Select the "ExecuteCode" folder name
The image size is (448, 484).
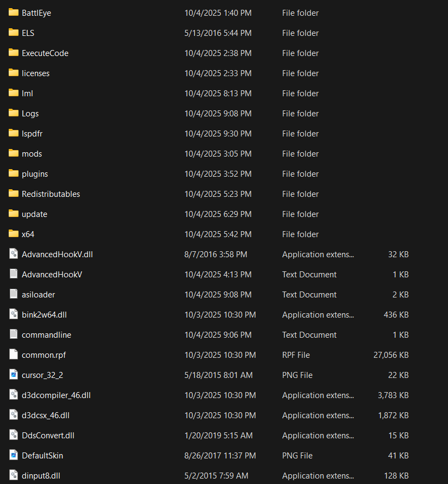(x=45, y=53)
